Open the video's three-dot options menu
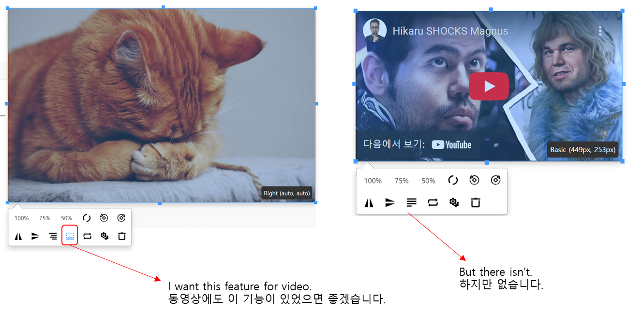The image size is (628, 313). pyautogui.click(x=599, y=30)
